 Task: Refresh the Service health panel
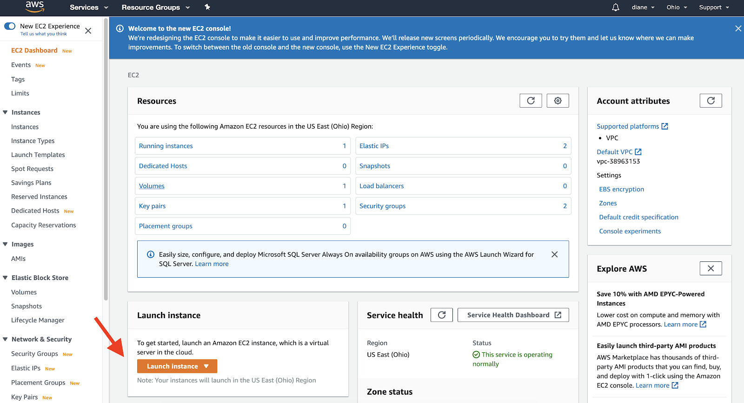[442, 315]
